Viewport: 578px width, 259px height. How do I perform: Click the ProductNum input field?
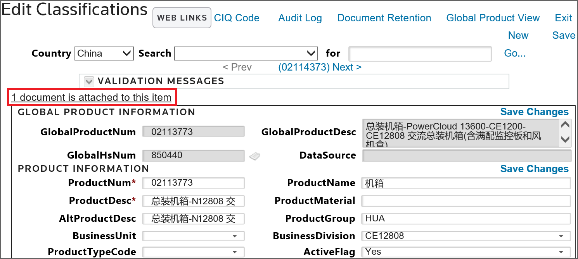pos(193,183)
